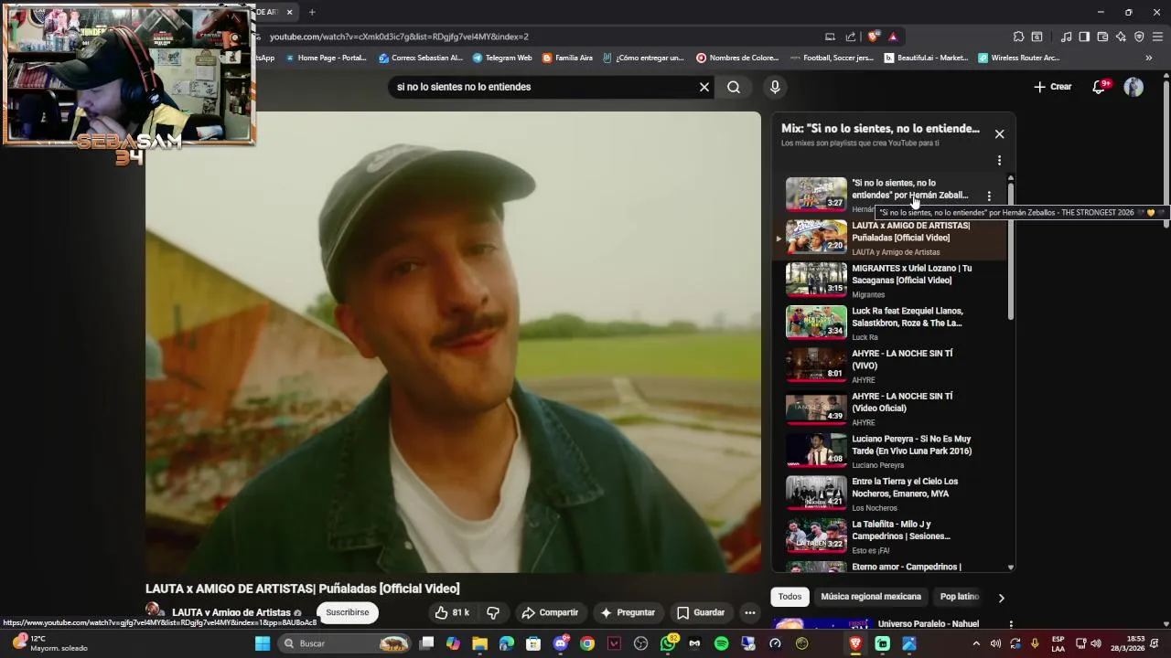Click the Compartir button

pos(550,612)
